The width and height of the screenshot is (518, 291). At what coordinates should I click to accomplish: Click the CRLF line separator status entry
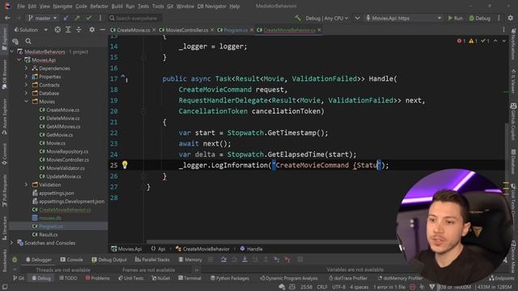click(322, 287)
